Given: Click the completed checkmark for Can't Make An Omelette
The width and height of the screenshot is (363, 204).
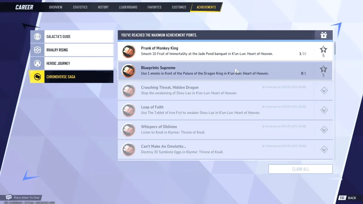Looking at the screenshot, I should (x=324, y=149).
